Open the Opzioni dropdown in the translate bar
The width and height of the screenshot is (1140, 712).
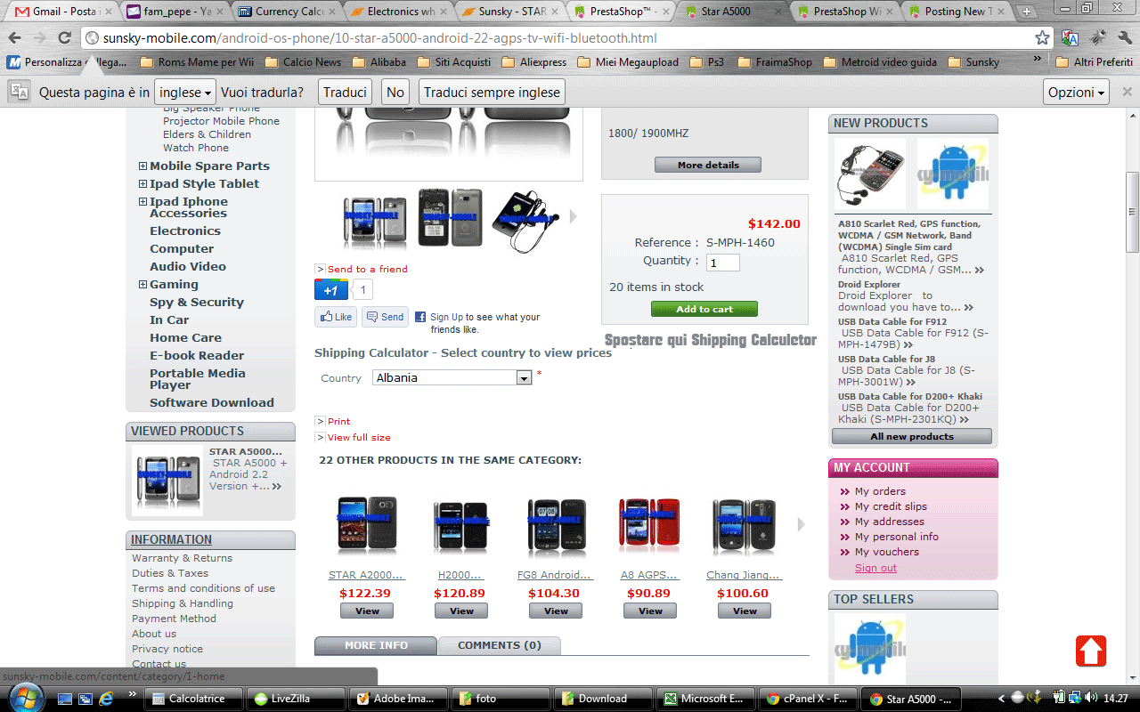coord(1077,92)
